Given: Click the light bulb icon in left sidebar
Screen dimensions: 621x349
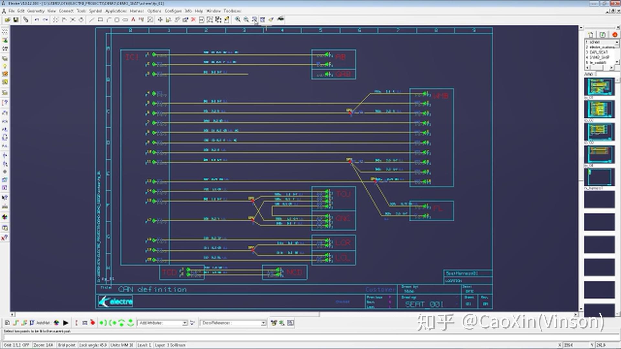Looking at the screenshot, I should click(x=5, y=66).
